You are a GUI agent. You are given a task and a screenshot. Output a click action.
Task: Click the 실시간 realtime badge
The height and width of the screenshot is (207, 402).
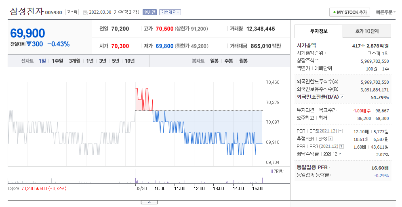coord(149,12)
